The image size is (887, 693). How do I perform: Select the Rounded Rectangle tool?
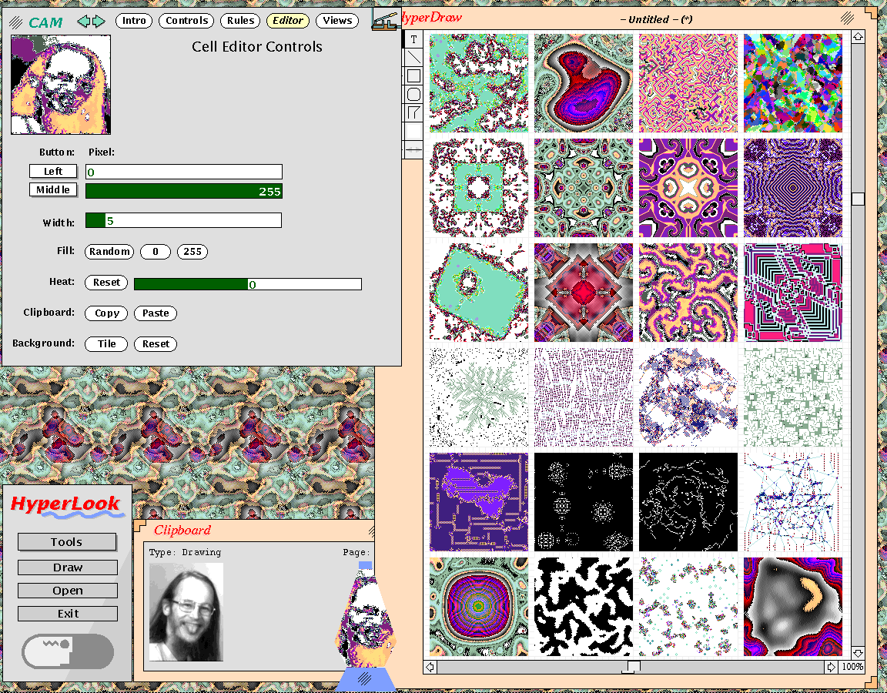pyautogui.click(x=413, y=95)
